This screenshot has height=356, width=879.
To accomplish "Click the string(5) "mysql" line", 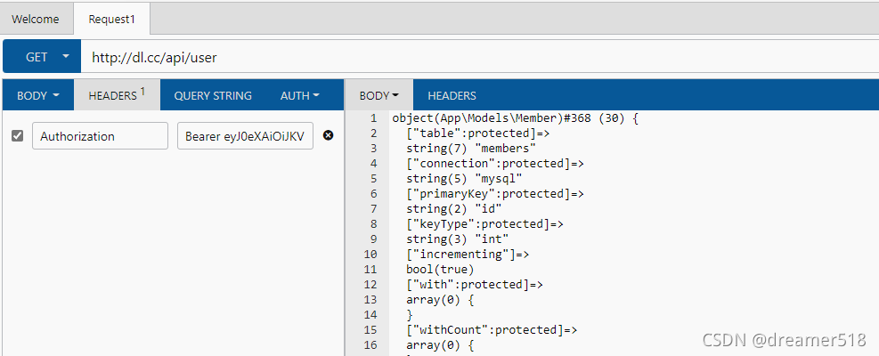I will coord(464,179).
